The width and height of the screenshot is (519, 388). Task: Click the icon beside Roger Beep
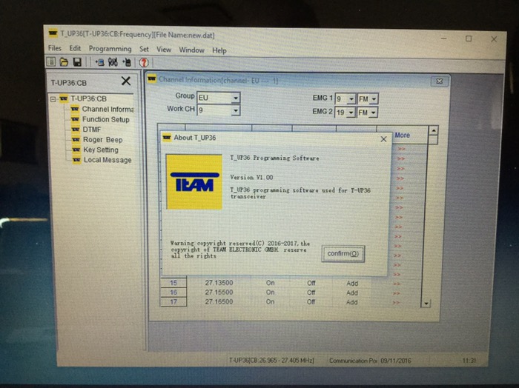tap(76, 139)
